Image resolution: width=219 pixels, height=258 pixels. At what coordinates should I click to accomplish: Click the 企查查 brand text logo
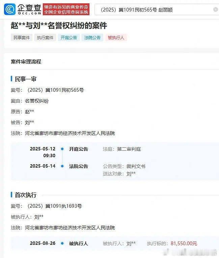[29, 9]
